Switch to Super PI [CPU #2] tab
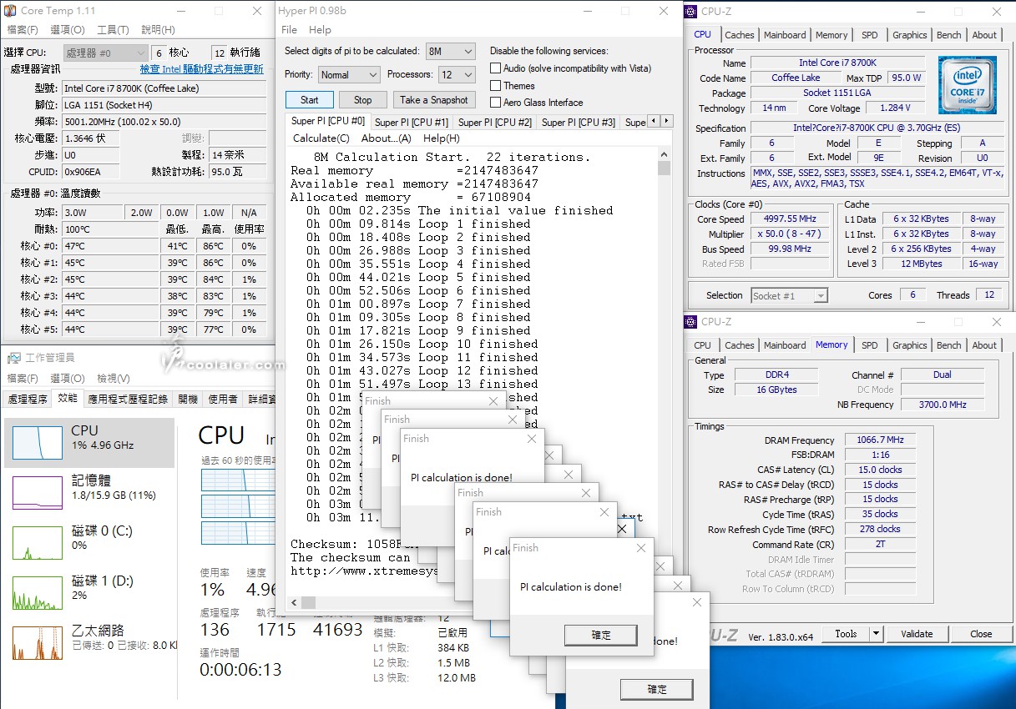This screenshot has width=1016, height=709. click(x=495, y=122)
